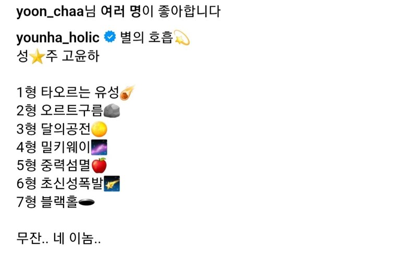Viewport: 417px width, 254px height.
Task: Click the full moon emoji after 달의공전
Action: [99, 129]
